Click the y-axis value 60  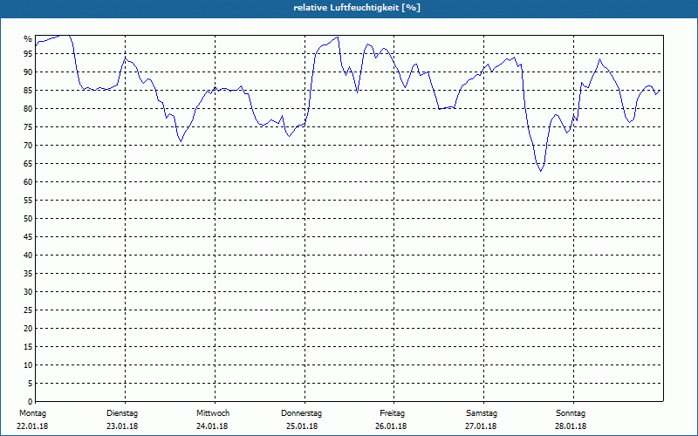click(x=28, y=182)
